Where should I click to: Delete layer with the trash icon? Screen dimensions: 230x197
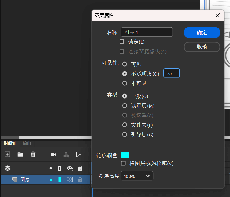pos(33,154)
